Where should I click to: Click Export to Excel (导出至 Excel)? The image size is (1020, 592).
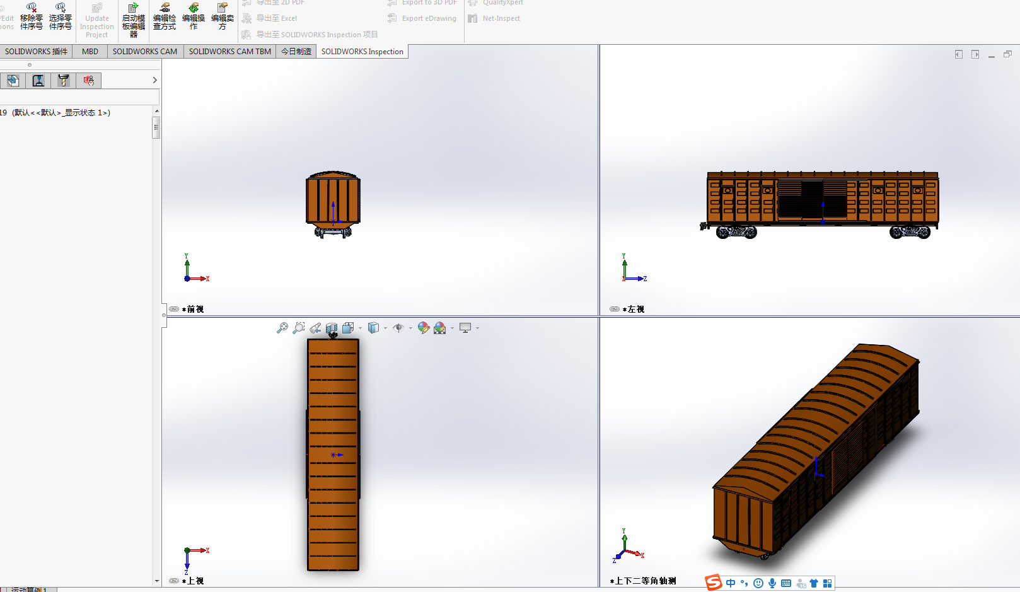click(x=269, y=18)
